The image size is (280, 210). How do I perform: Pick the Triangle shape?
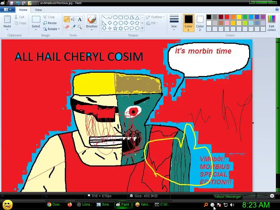(137, 17)
